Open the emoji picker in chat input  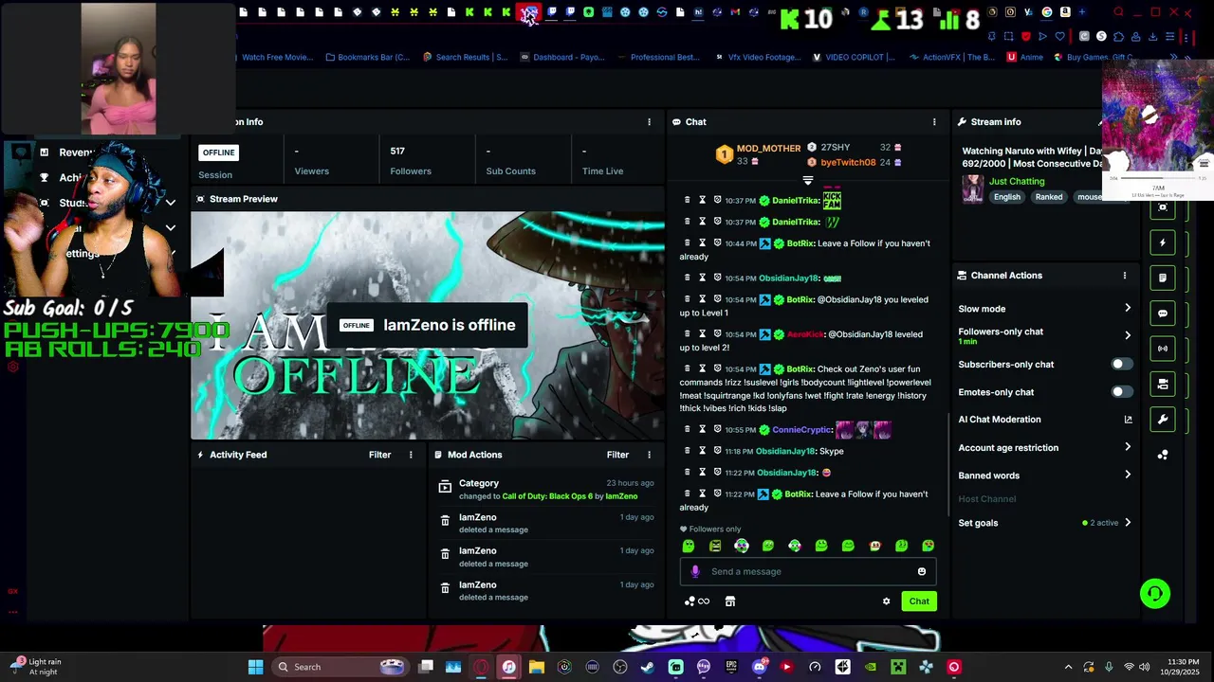[922, 571]
